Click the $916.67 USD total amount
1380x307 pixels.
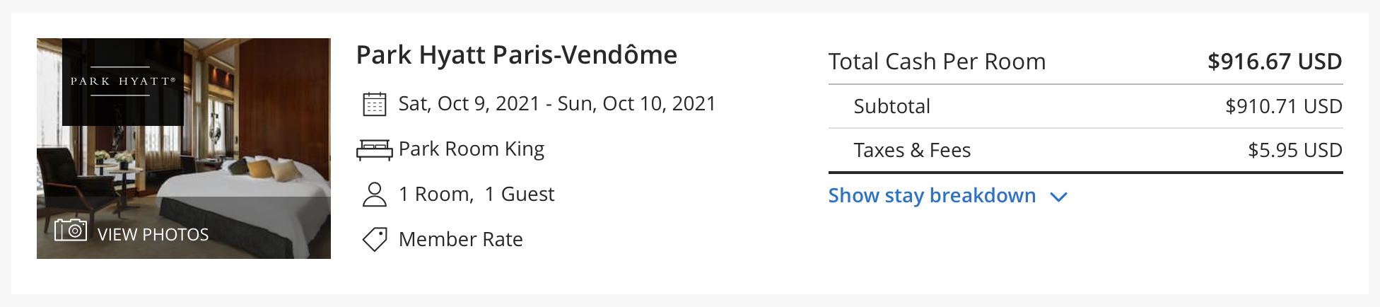tap(1275, 62)
